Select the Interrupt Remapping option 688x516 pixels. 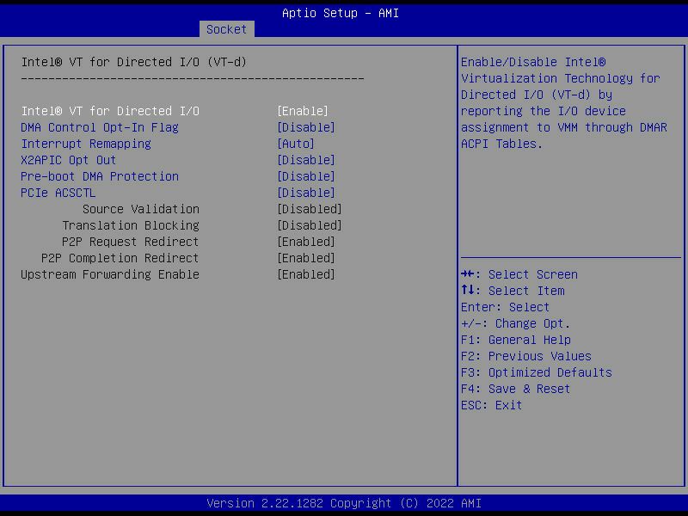(x=86, y=144)
